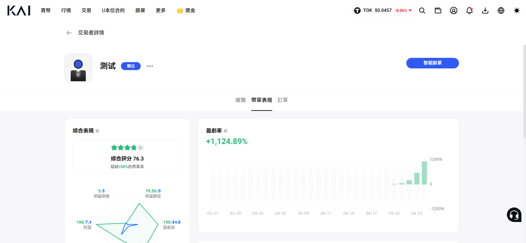Click the 交易者詳情 page title
The width and height of the screenshot is (526, 243).
coord(91,33)
